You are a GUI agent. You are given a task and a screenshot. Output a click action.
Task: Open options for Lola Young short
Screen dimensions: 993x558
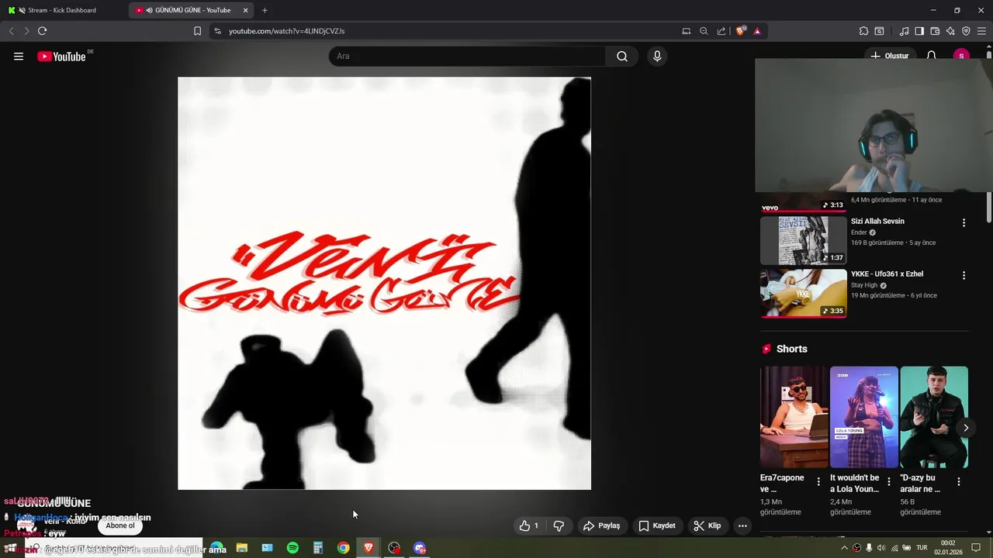[888, 481]
